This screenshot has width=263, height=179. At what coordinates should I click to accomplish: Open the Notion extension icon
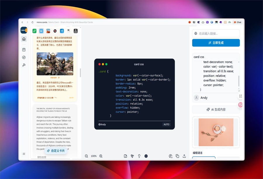click(194, 22)
